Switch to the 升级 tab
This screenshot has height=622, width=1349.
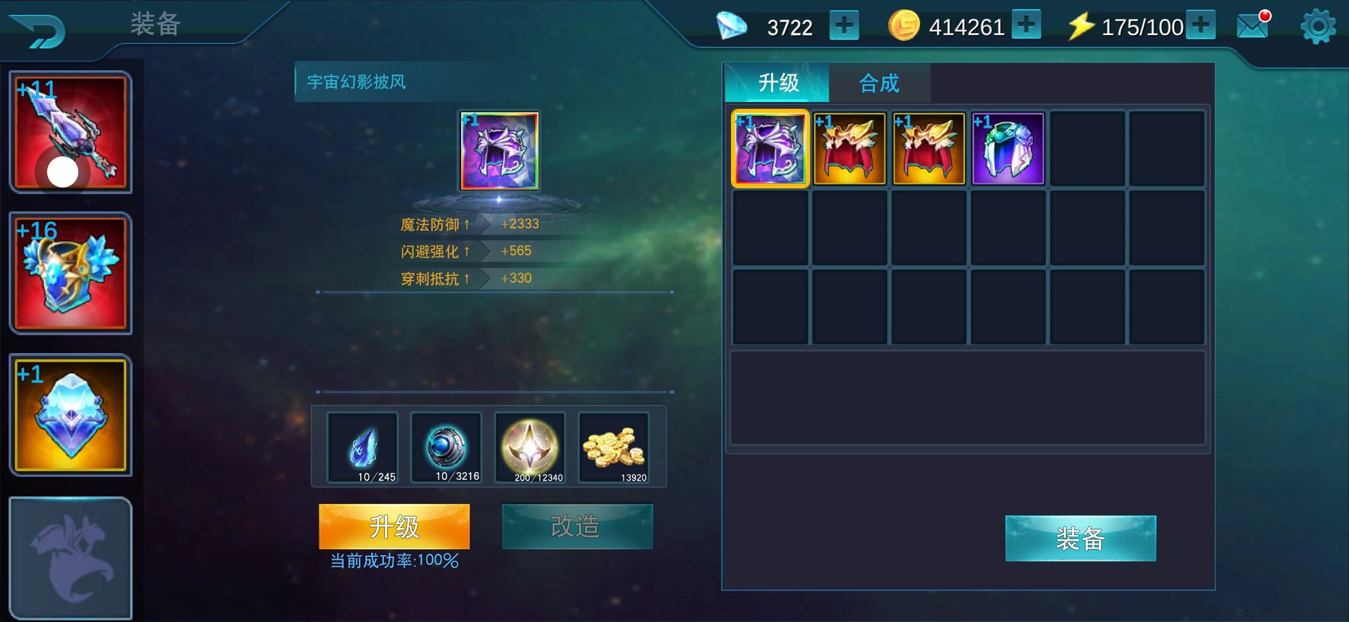(778, 83)
